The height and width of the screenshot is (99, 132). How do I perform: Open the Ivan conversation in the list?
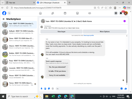point(19,25)
